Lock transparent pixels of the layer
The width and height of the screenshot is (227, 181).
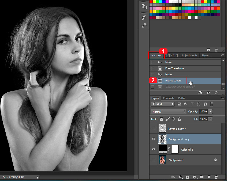pyautogui.click(x=161, y=119)
